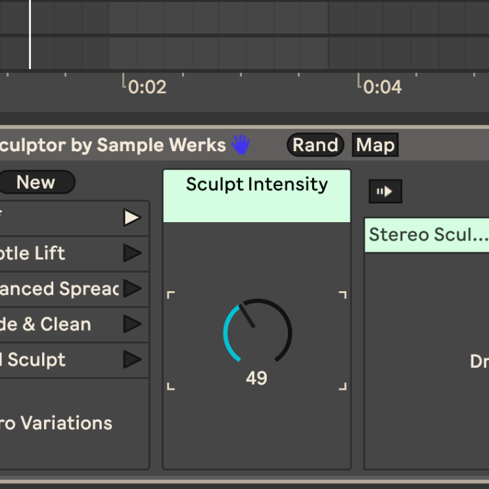Screen dimensions: 489x489
Task: Launch the 'de & Clean' variation play arrow
Action: point(132,324)
